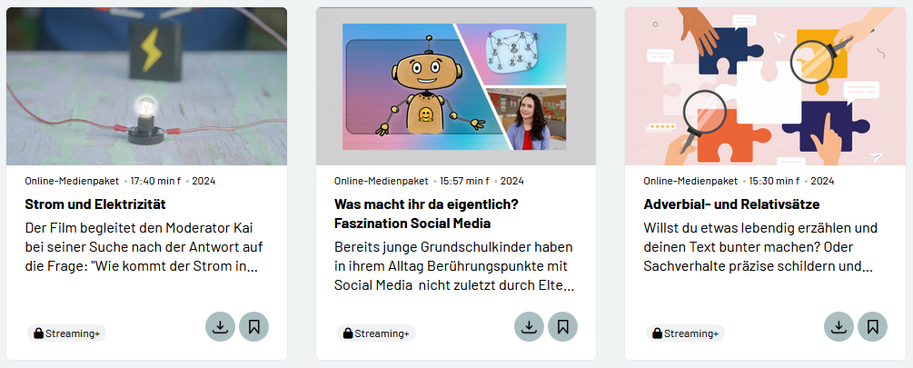Image resolution: width=913 pixels, height=368 pixels.
Task: Bookmark the Adverbial- und Relativsätze card
Action: 873,327
